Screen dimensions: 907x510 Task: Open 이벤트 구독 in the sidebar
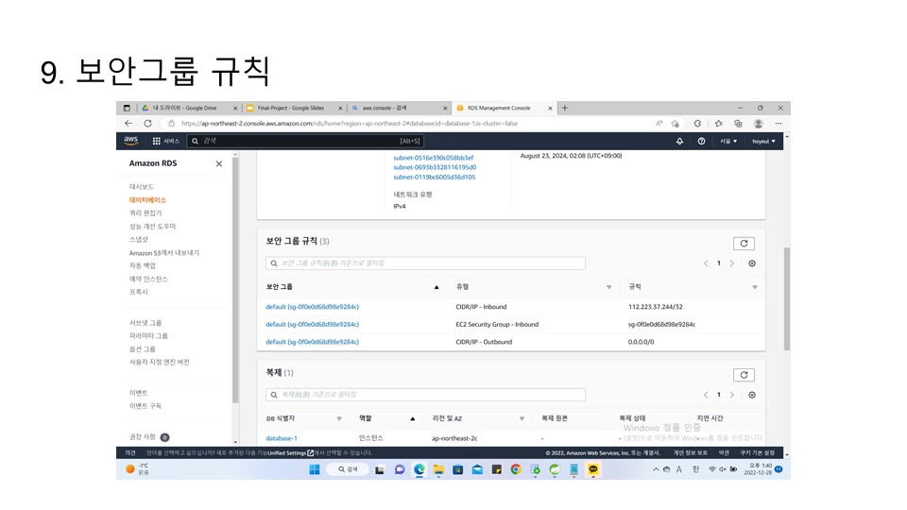pos(145,406)
